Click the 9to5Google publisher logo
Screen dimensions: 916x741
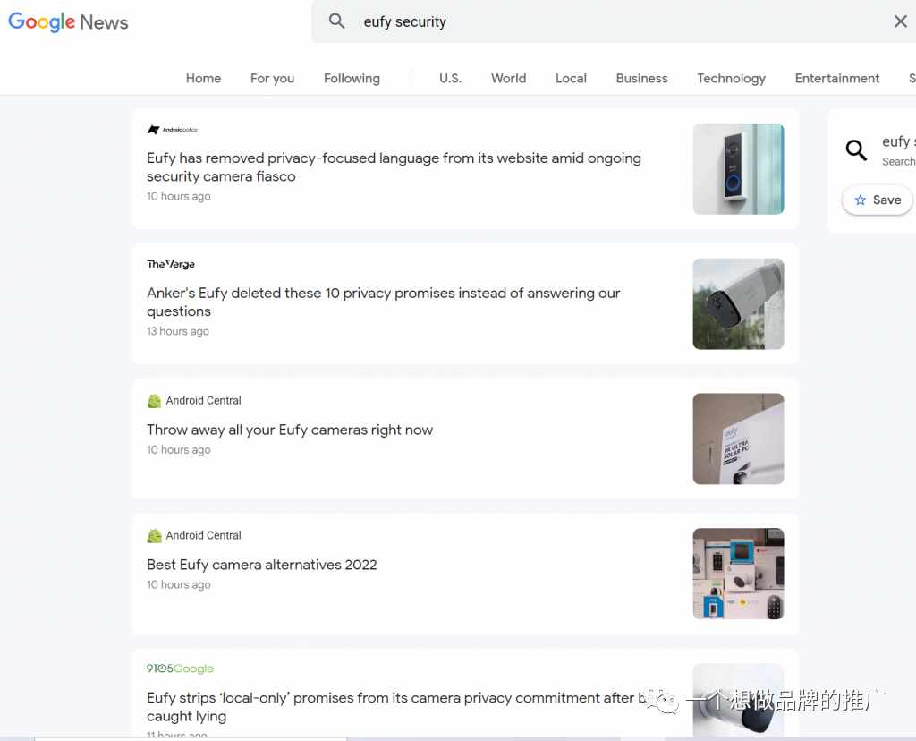point(180,669)
